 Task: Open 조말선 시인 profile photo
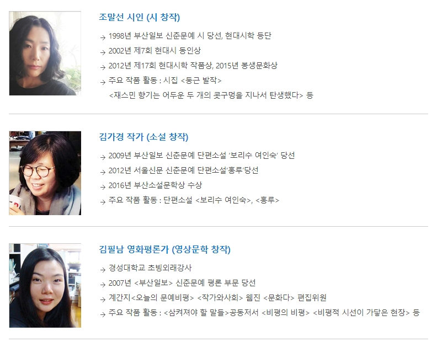click(45, 54)
